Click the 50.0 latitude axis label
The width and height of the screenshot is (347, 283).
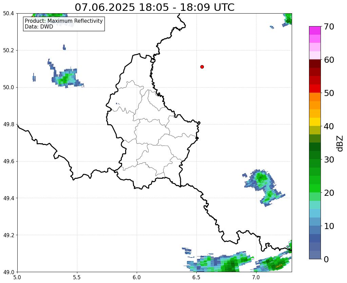[x=8, y=88]
